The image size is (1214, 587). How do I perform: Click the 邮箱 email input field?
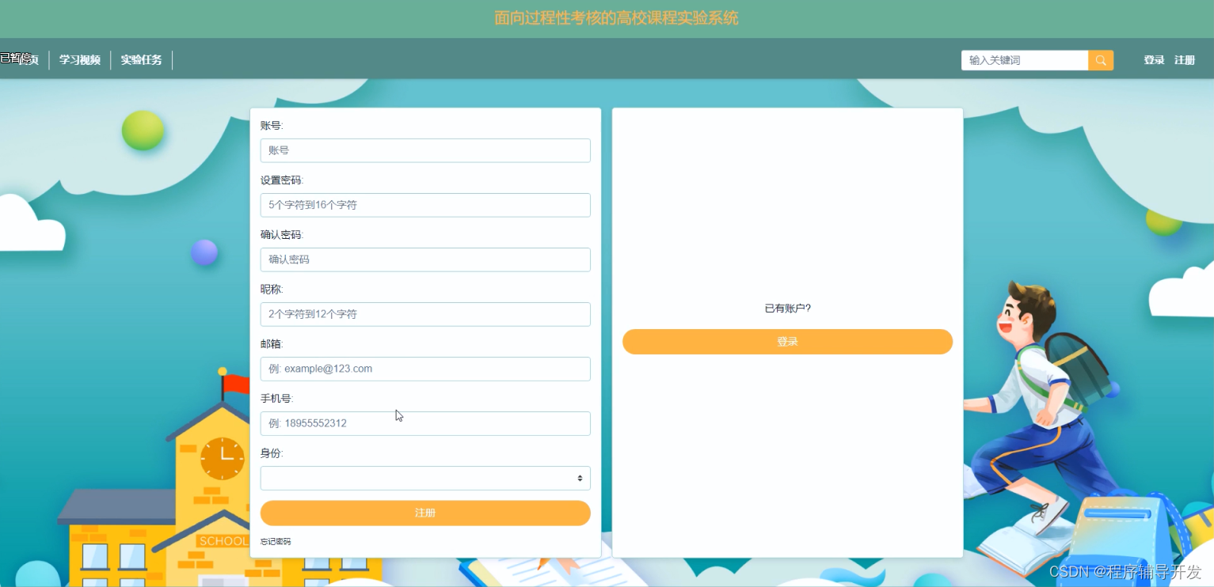click(x=425, y=369)
